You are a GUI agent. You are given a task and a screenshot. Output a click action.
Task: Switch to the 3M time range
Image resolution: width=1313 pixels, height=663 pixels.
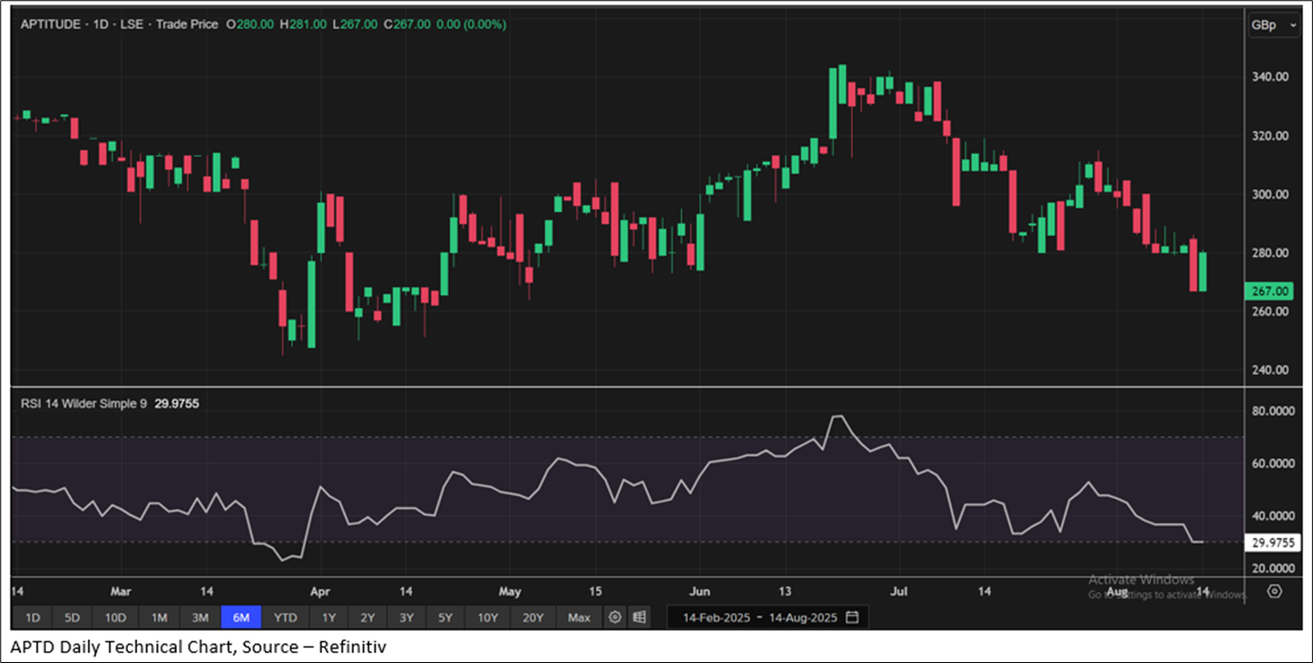(x=201, y=618)
